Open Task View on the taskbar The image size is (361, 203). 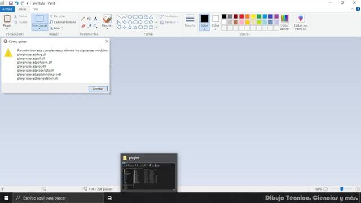pos(110,198)
